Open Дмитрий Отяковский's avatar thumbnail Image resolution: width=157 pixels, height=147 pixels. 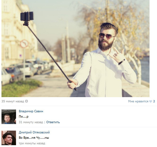point(9,138)
